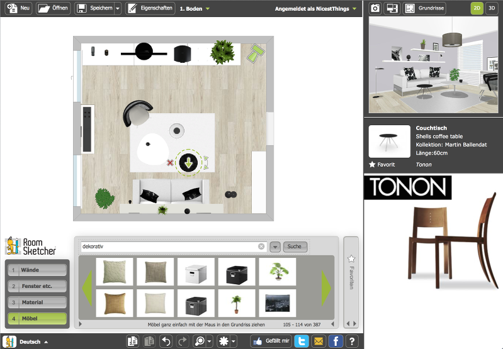Click the rotate handle beside the selected table
The image size is (503, 349).
[206, 162]
